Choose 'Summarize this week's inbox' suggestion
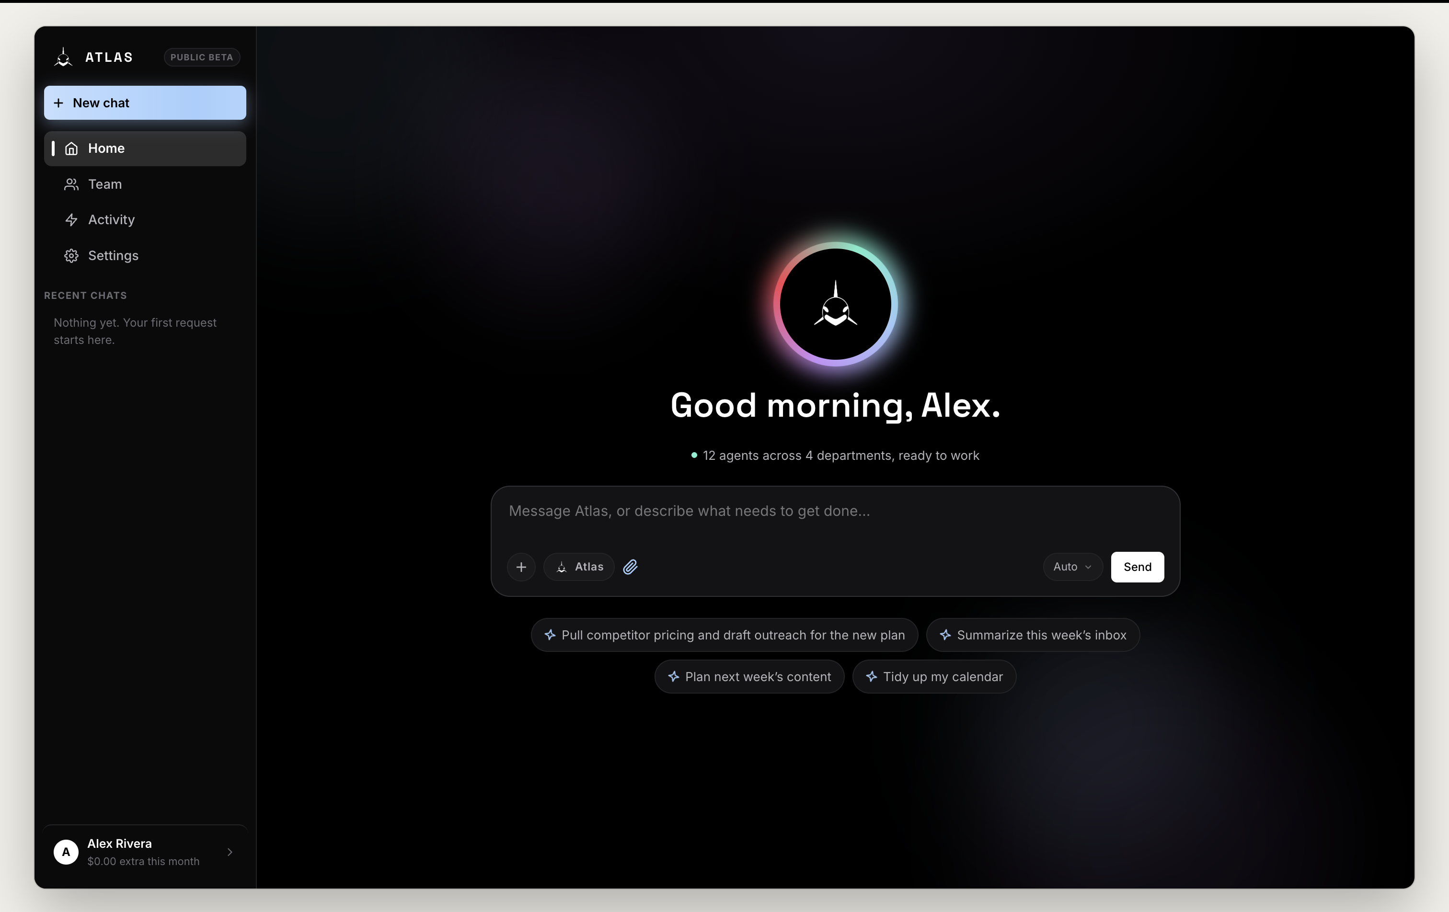Viewport: 1449px width, 912px height. pos(1033,635)
